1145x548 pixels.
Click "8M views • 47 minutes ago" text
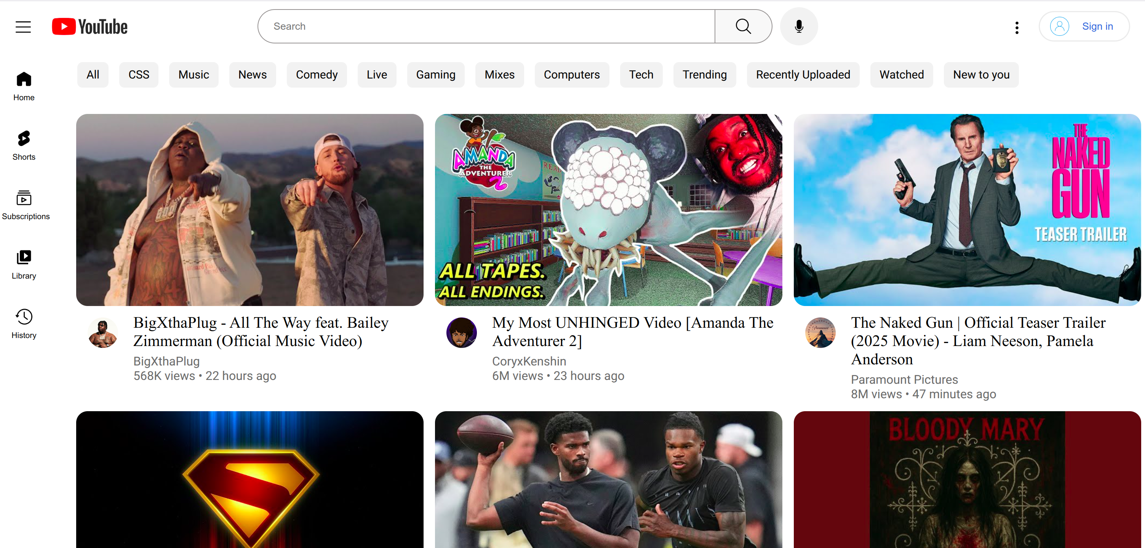tap(923, 394)
